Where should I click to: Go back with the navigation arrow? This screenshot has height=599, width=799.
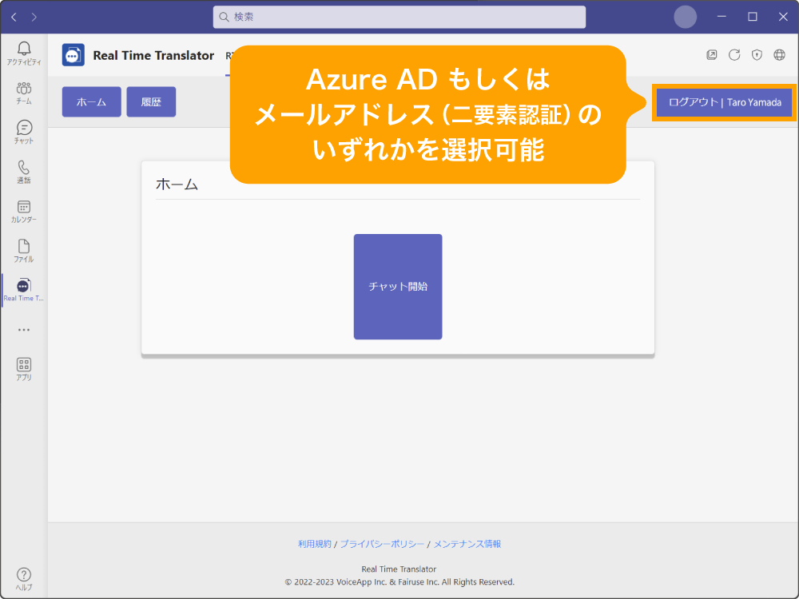14,18
